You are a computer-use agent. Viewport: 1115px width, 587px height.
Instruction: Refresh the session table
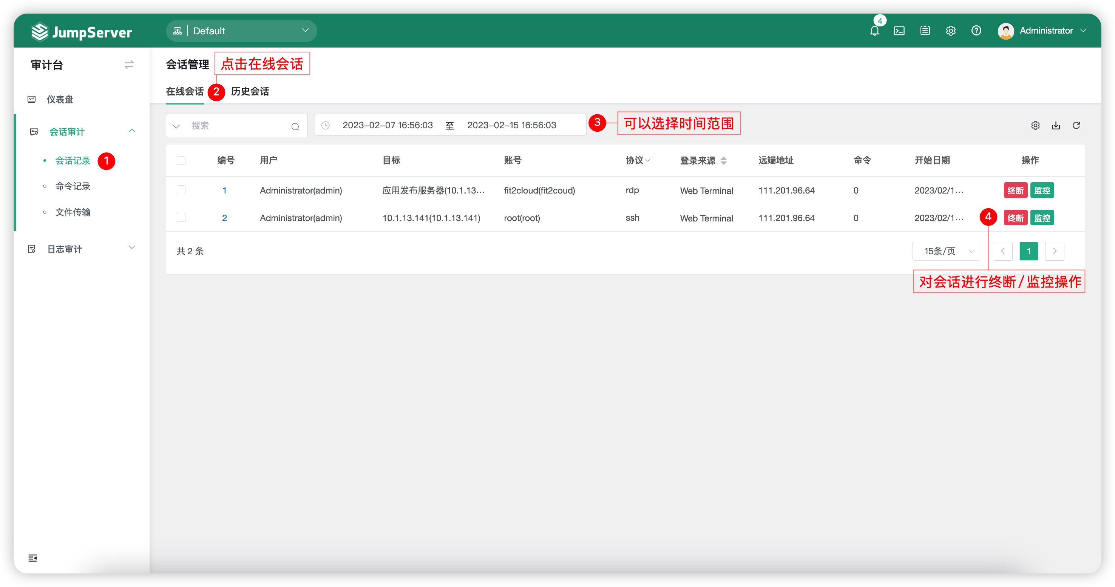[x=1076, y=125]
